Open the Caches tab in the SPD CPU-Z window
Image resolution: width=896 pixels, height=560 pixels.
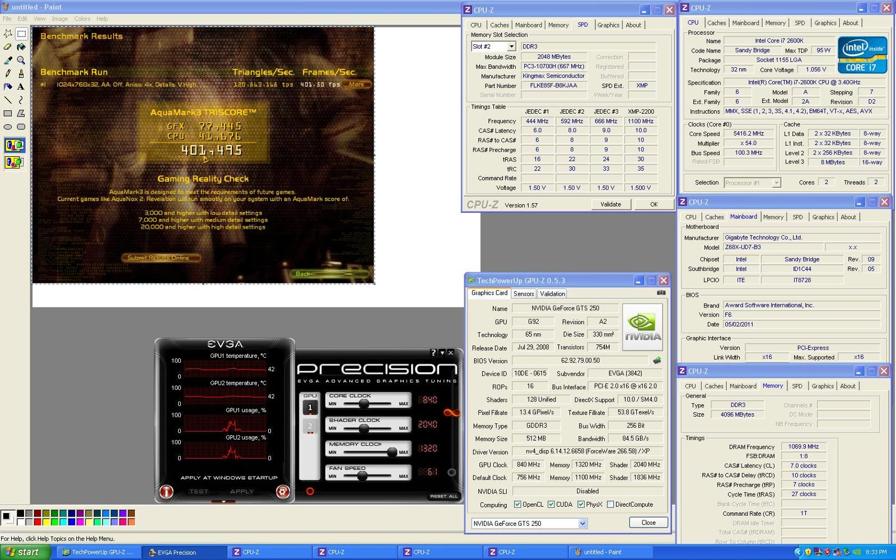[500, 25]
